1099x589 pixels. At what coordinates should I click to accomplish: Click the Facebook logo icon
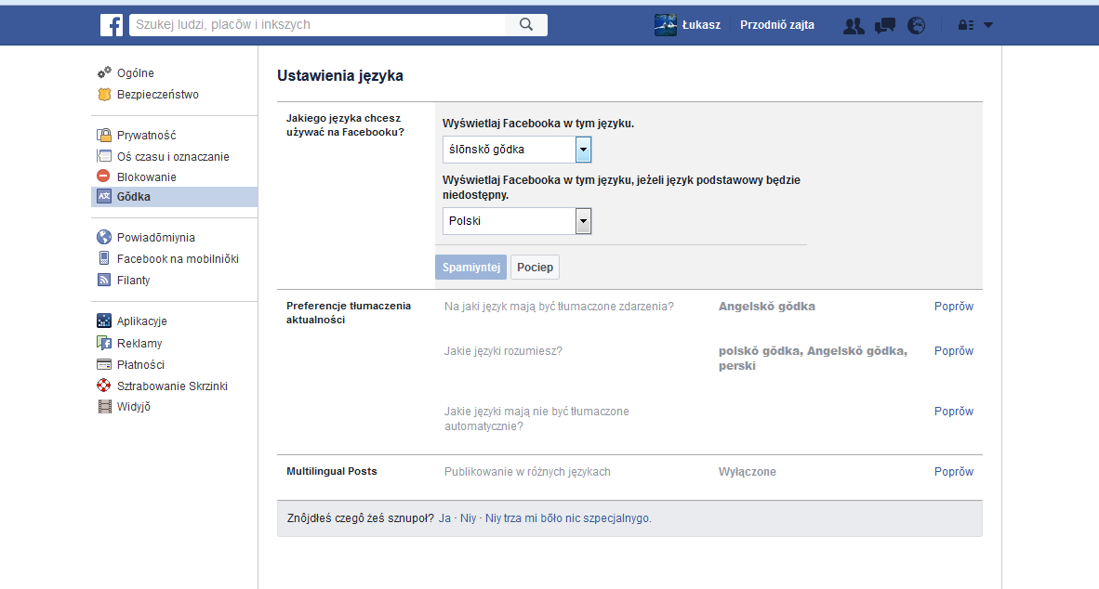click(x=112, y=24)
